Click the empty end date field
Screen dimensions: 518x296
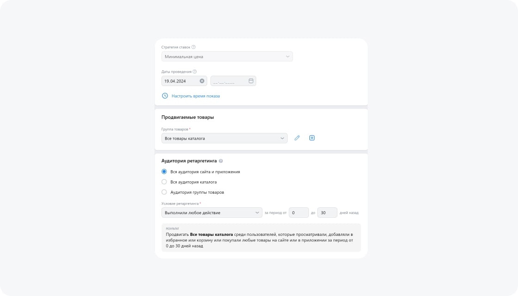[233, 81]
